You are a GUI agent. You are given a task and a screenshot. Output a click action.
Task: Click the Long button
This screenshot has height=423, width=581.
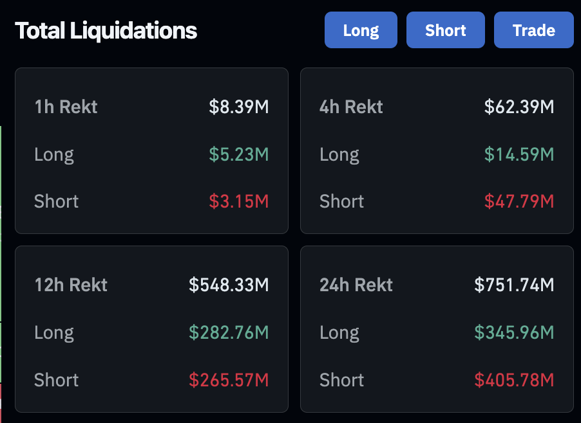[361, 30]
